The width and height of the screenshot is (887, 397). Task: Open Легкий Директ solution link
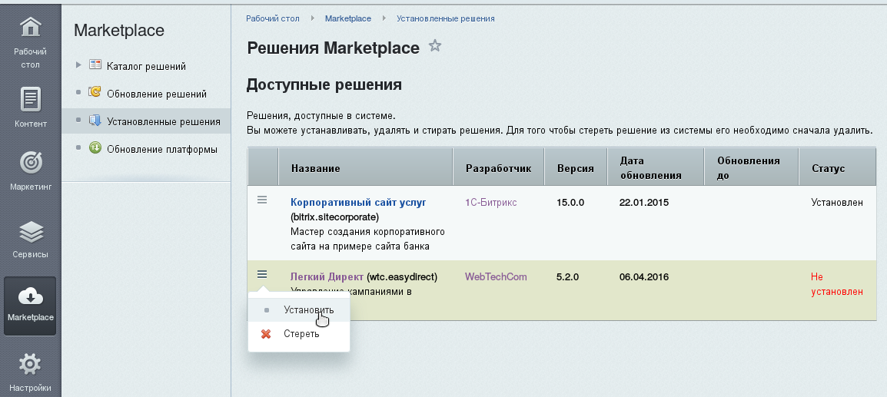pyautogui.click(x=327, y=276)
